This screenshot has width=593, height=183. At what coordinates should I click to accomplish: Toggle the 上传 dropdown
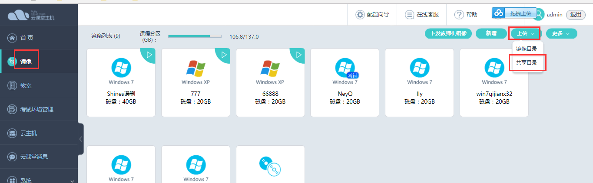525,33
